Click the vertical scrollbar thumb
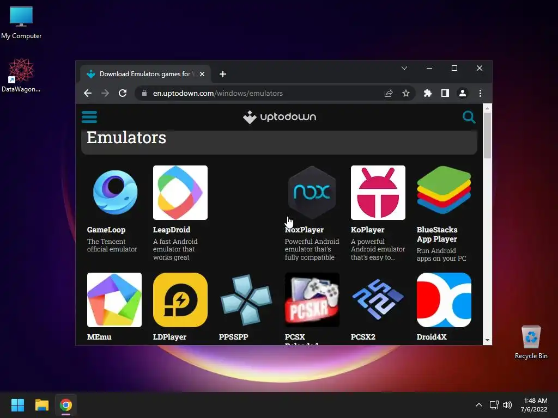Screen dimensions: 558x418 pyautogui.click(x=487, y=136)
